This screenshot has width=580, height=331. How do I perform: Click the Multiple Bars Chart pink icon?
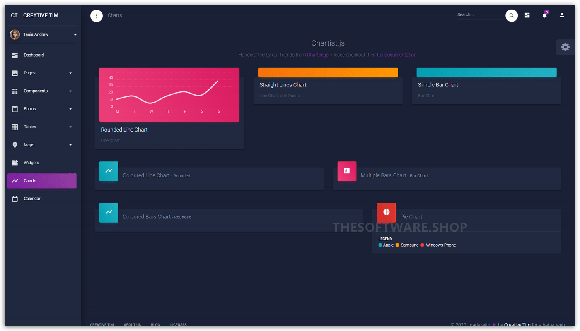pos(347,171)
